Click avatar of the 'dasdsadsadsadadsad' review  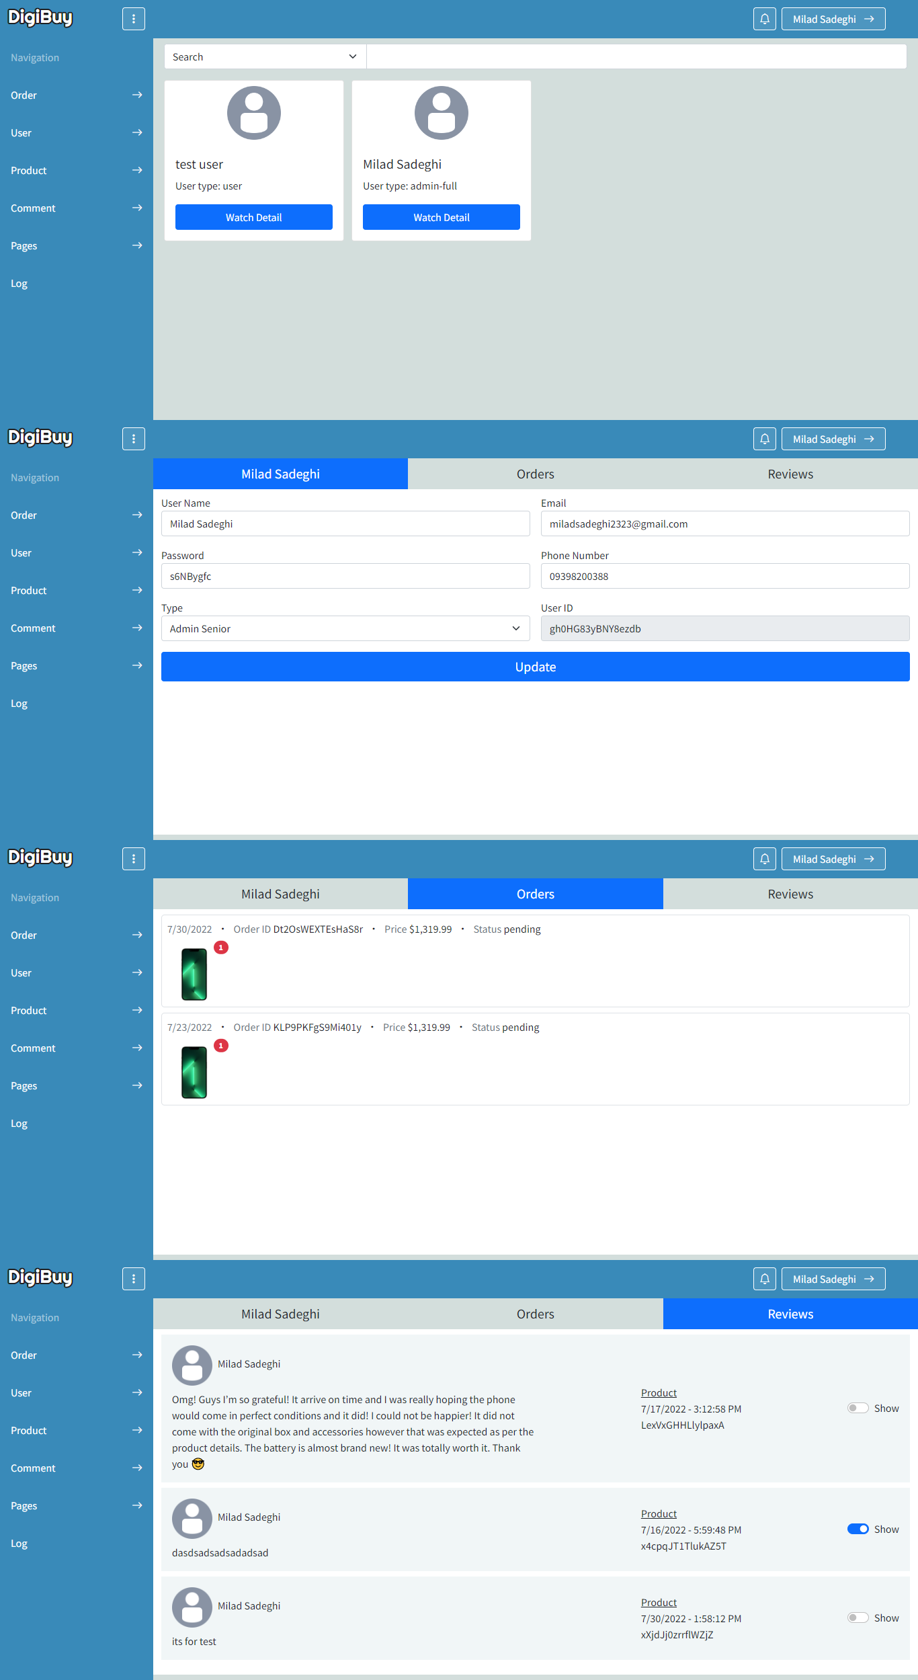(192, 1519)
